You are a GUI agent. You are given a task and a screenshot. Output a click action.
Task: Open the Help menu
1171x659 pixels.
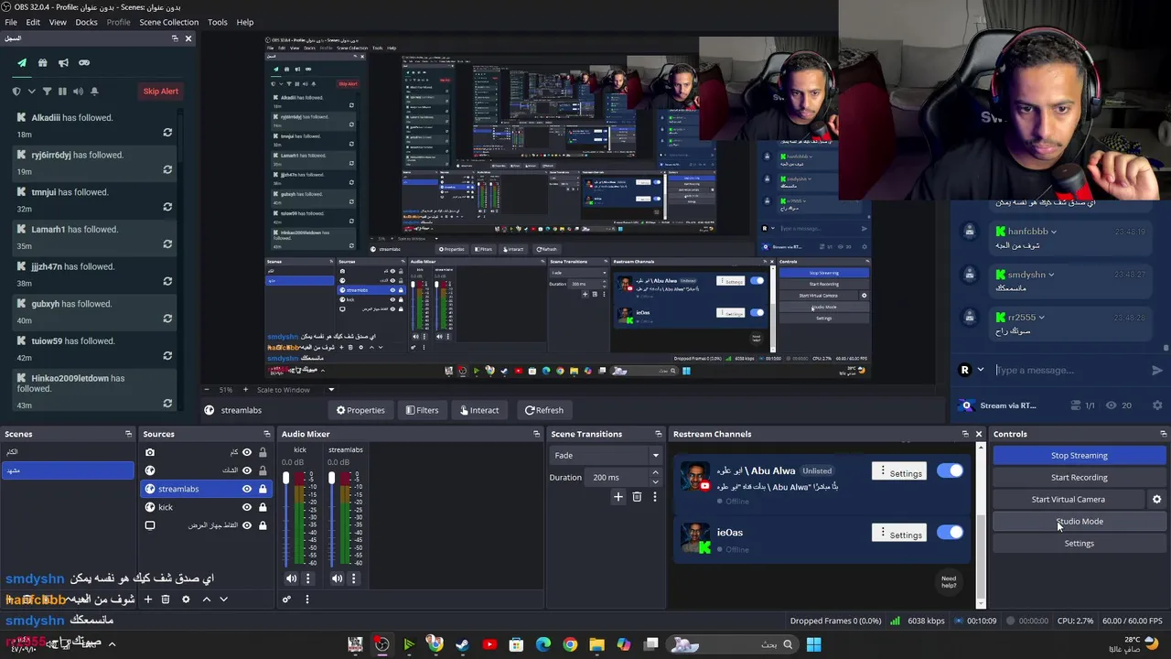(x=245, y=22)
